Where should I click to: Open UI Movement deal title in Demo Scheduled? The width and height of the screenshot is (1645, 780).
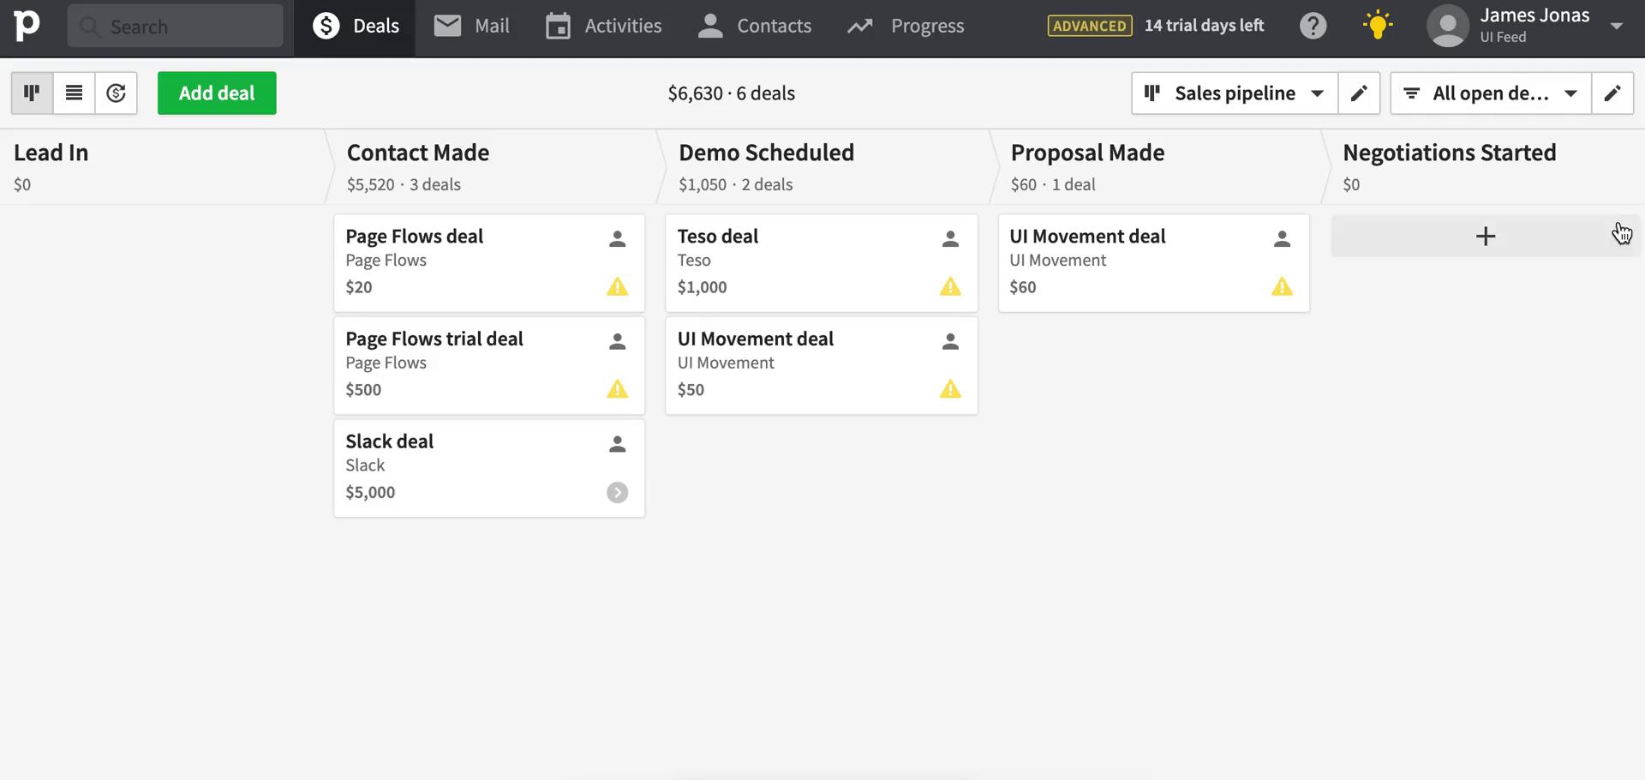click(x=756, y=339)
